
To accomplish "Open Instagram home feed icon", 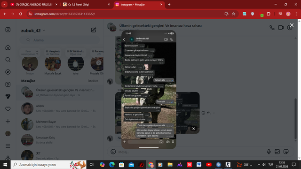I will click(8, 47).
